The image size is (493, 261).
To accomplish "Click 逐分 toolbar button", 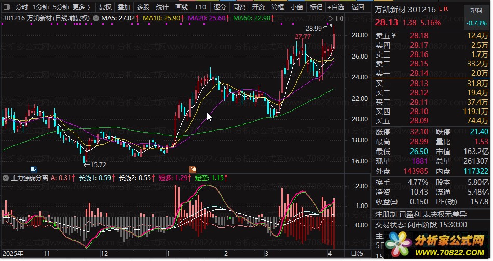I will click(x=220, y=7).
